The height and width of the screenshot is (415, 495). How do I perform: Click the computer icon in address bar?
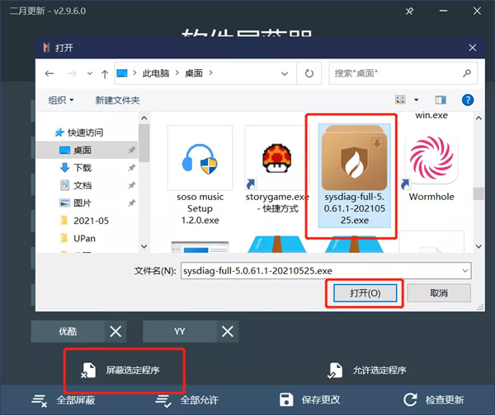point(122,73)
